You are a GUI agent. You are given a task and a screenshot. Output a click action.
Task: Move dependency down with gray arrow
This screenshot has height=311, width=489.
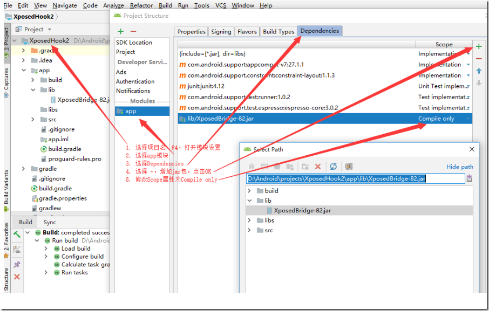coord(479,83)
